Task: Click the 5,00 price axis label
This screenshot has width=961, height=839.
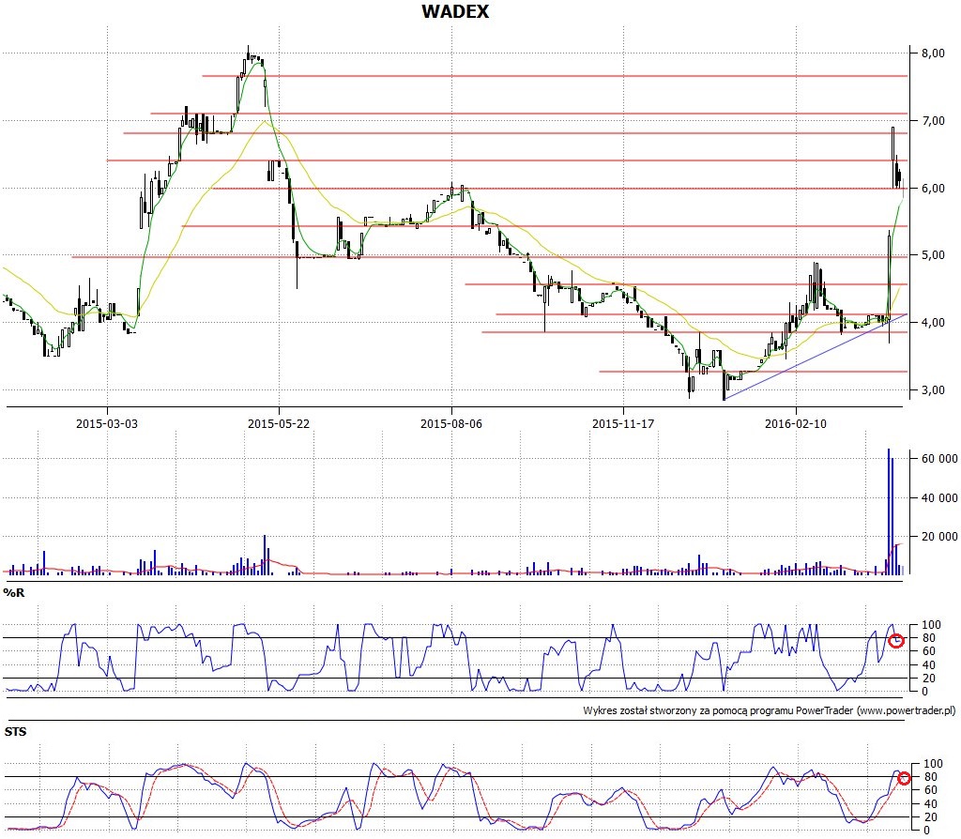Action: coord(933,255)
